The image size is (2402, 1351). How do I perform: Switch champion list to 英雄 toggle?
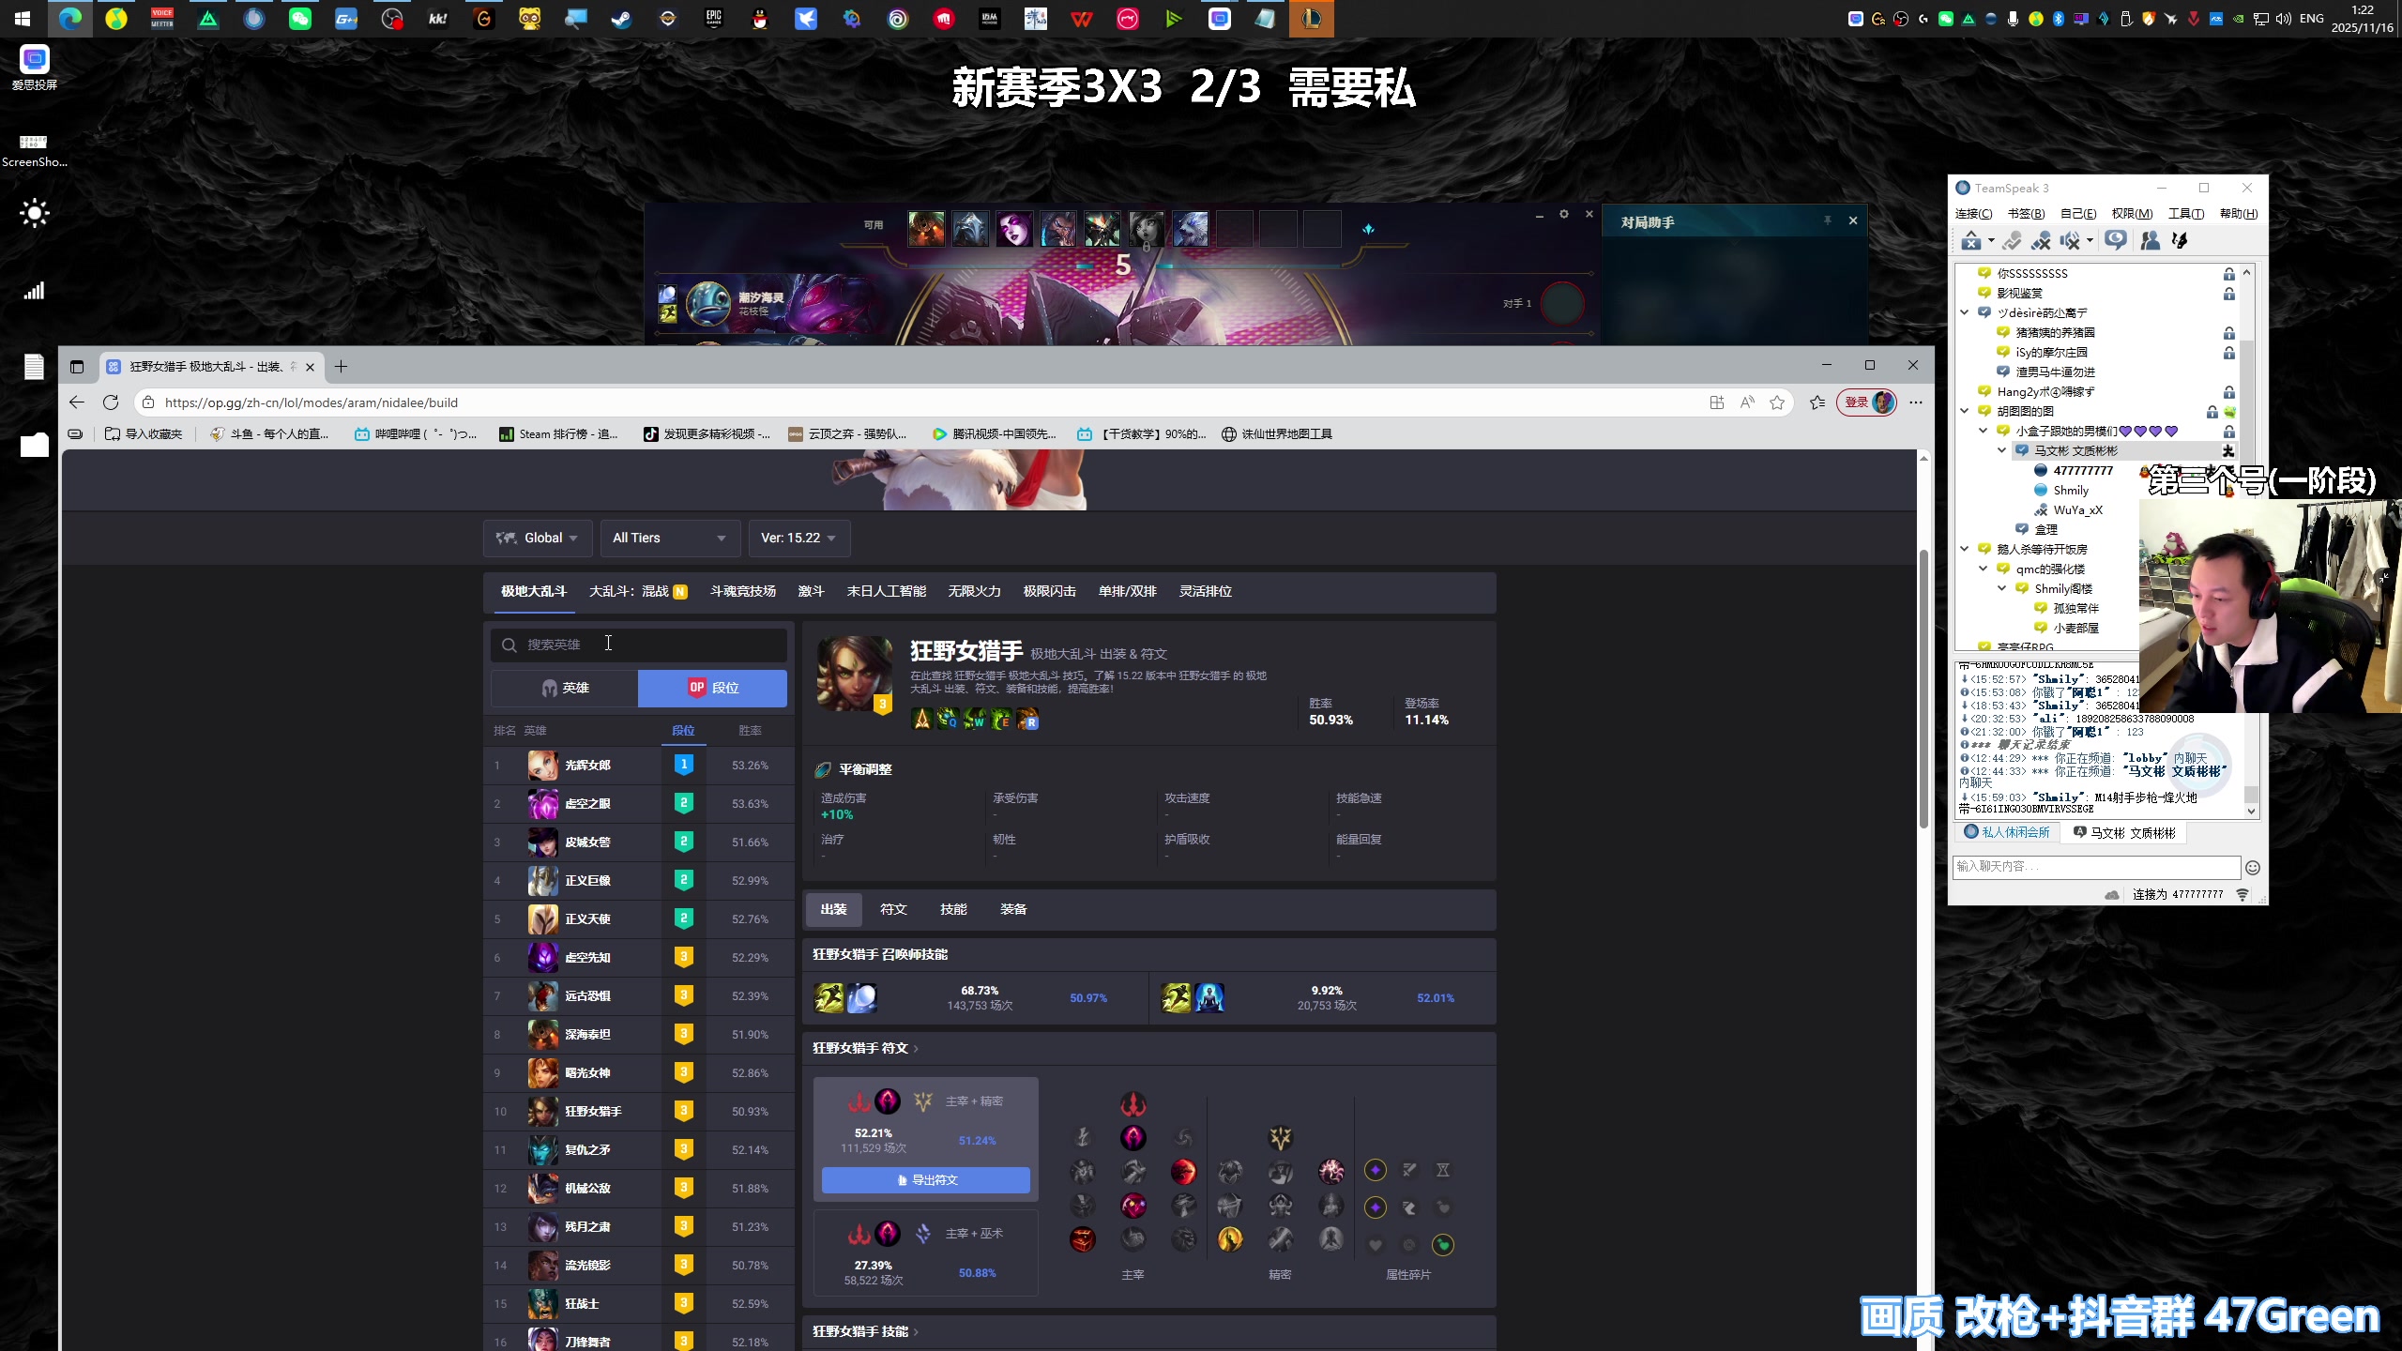click(564, 688)
